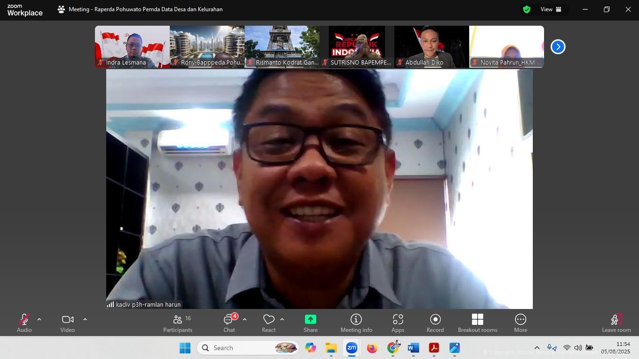The width and height of the screenshot is (639, 359).
Task: Open the Participants panel
Action: point(177,323)
